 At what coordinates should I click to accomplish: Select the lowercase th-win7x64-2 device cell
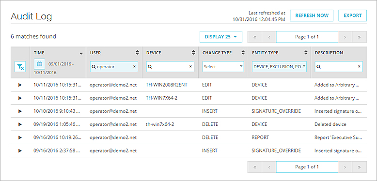click(160, 124)
